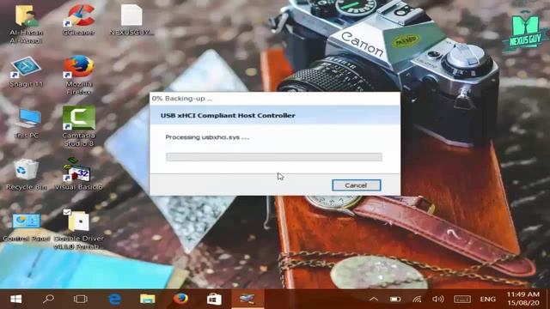Open battery status in tray
The width and height of the screenshot is (550, 309).
(395, 300)
